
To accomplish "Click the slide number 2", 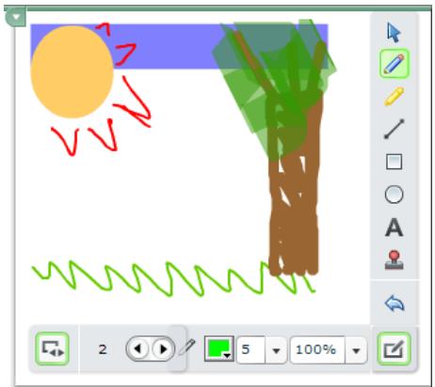I will click(103, 349).
